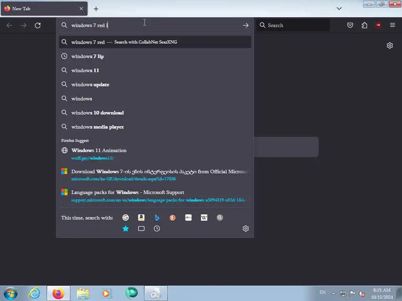402x301 pixels.
Task: Show hidden tray icons arrow
Action: pos(333,294)
